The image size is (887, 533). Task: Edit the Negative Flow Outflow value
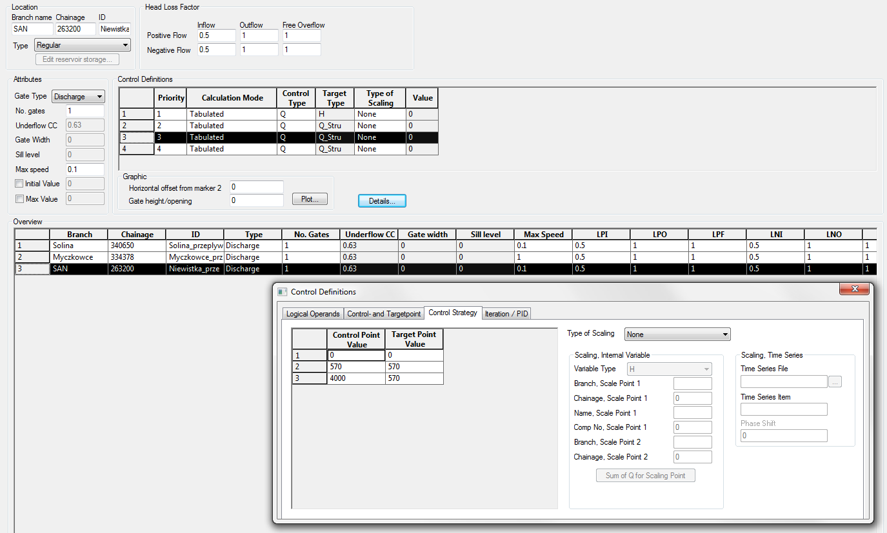point(259,50)
